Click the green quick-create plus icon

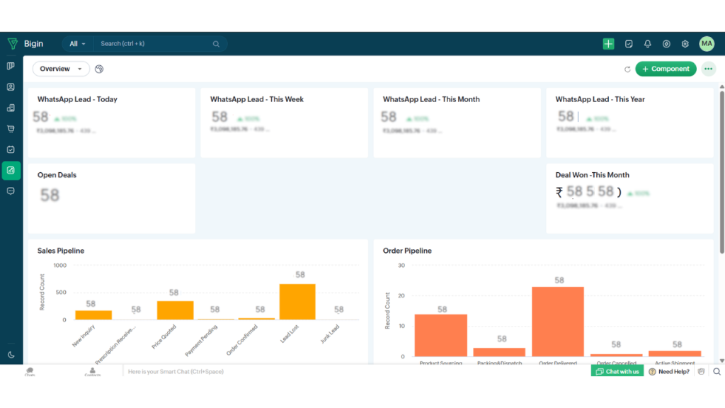[608, 44]
